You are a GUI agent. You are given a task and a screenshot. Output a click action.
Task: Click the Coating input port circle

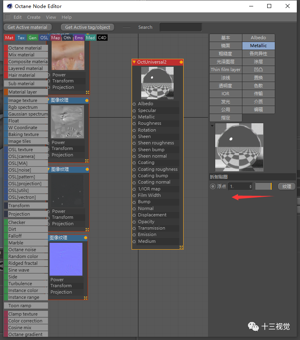pyautogui.click(x=134, y=163)
